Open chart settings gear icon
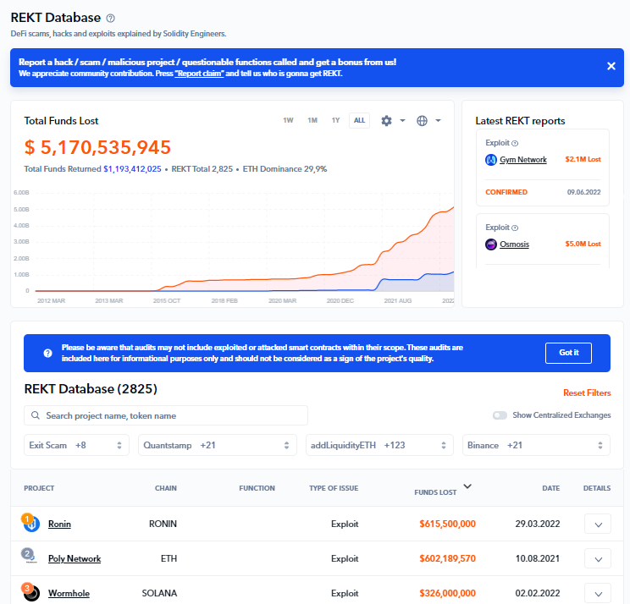The width and height of the screenshot is (630, 604). click(386, 120)
